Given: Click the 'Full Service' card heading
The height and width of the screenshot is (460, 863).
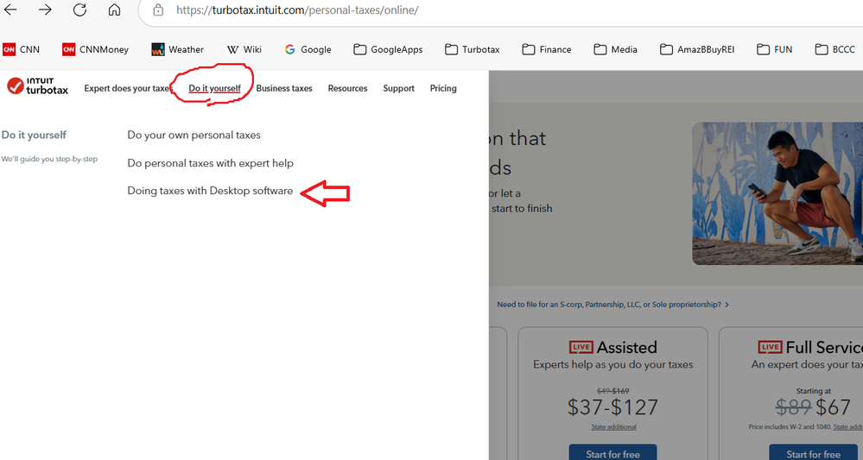Looking at the screenshot, I should (810, 347).
